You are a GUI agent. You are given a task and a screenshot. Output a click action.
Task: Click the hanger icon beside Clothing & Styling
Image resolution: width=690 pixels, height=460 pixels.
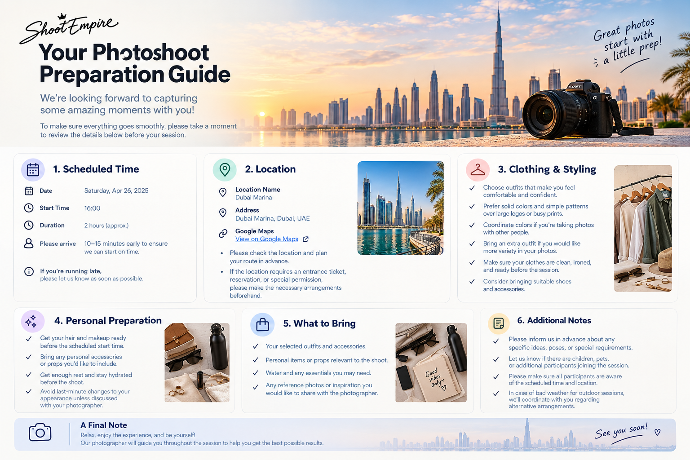478,170
